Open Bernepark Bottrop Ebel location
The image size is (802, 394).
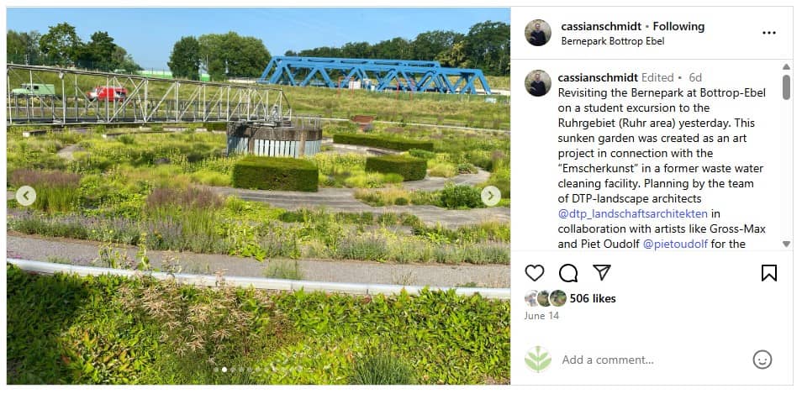coord(613,41)
